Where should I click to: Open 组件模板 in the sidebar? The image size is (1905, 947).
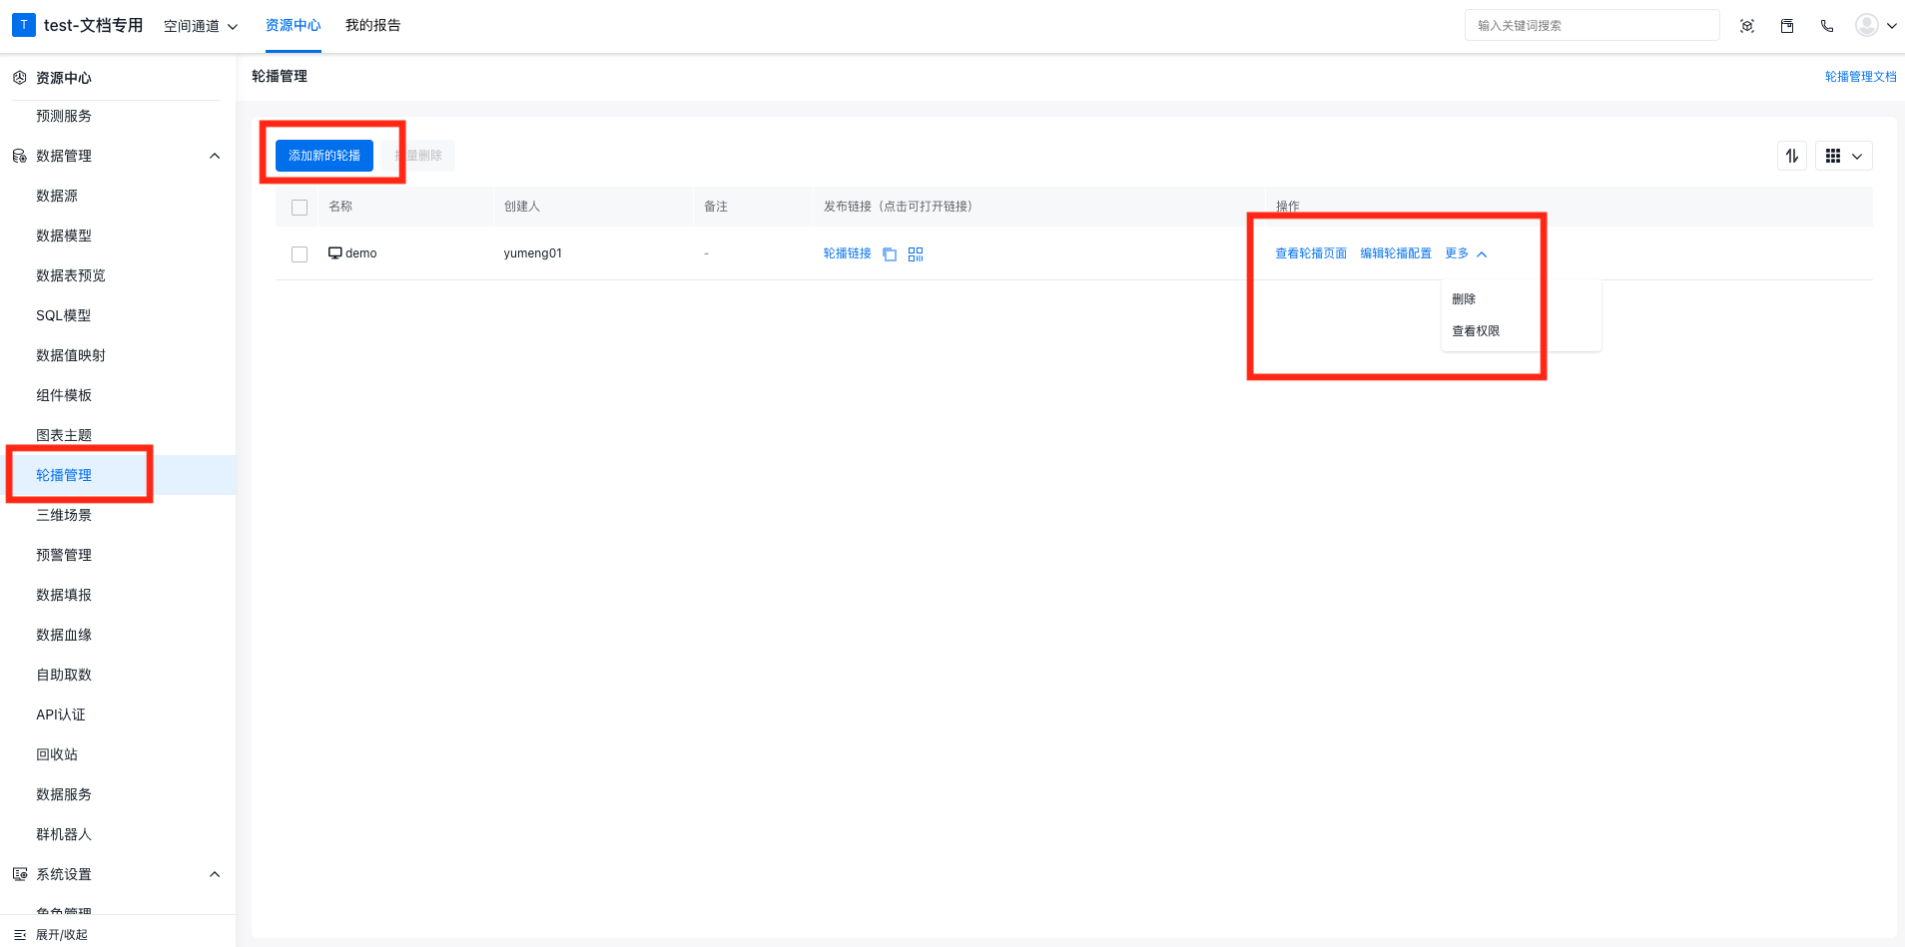click(x=64, y=395)
